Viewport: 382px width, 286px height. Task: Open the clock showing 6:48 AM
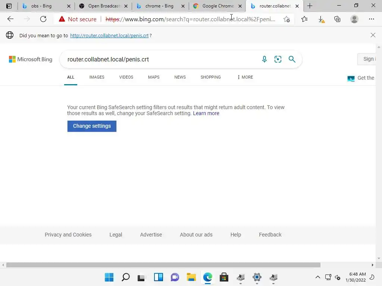pyautogui.click(x=356, y=277)
